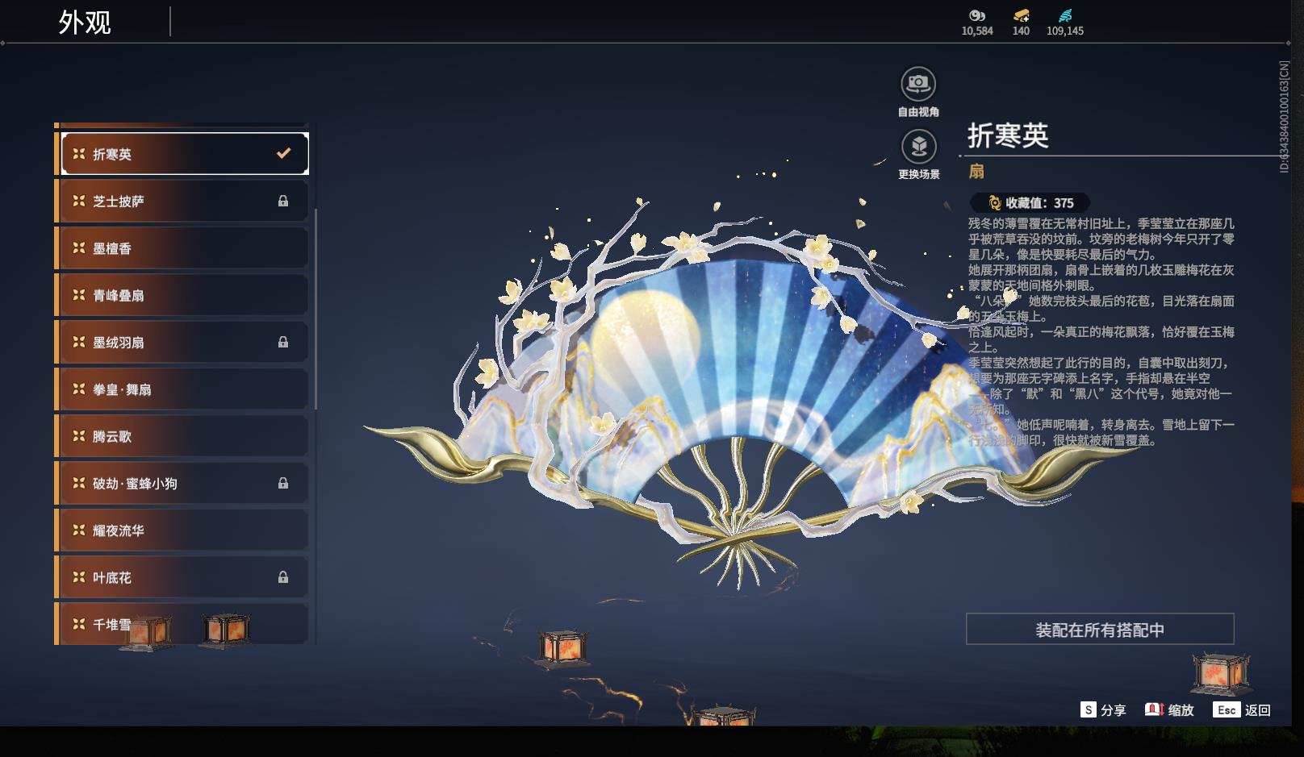Image resolution: width=1304 pixels, height=757 pixels.
Task: Click the appearance list scrollbar
Action: click(x=315, y=309)
